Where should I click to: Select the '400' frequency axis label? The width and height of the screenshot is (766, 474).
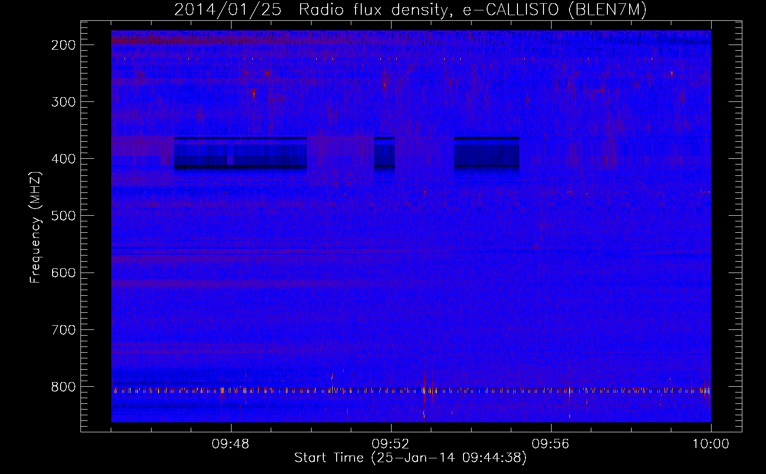pyautogui.click(x=63, y=159)
